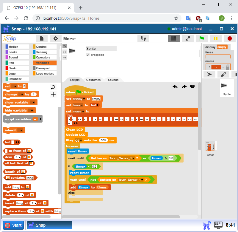Click the palette horizontal scrollbar
The width and height of the screenshot is (238, 232).
pos(26,216)
